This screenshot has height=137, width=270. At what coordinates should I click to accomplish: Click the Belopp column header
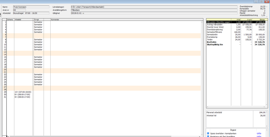coord(259,20)
